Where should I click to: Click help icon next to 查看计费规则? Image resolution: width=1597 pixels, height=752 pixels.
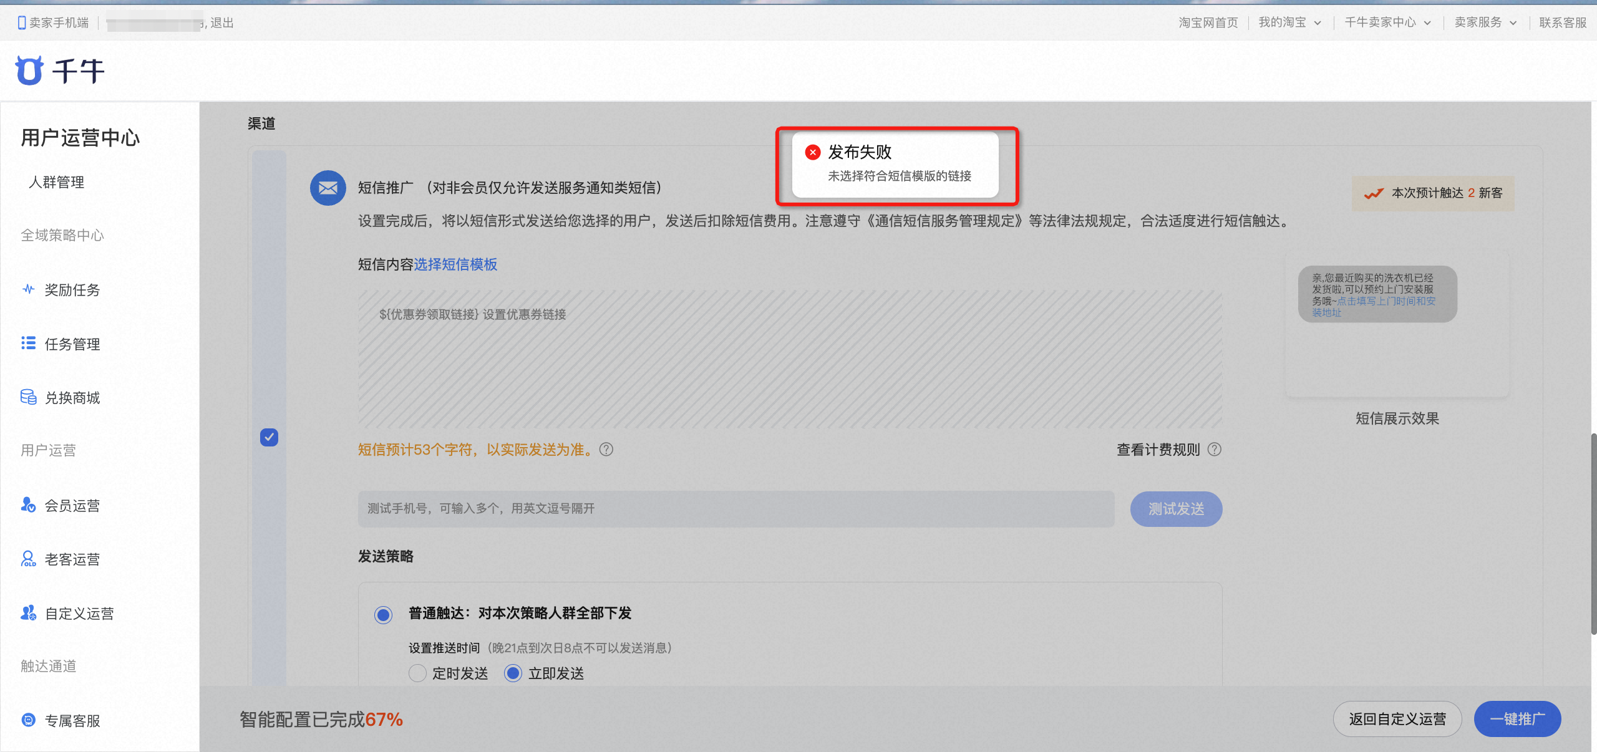1215,450
